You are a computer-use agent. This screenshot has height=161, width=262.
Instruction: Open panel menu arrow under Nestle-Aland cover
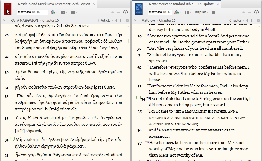click(x=13, y=16)
